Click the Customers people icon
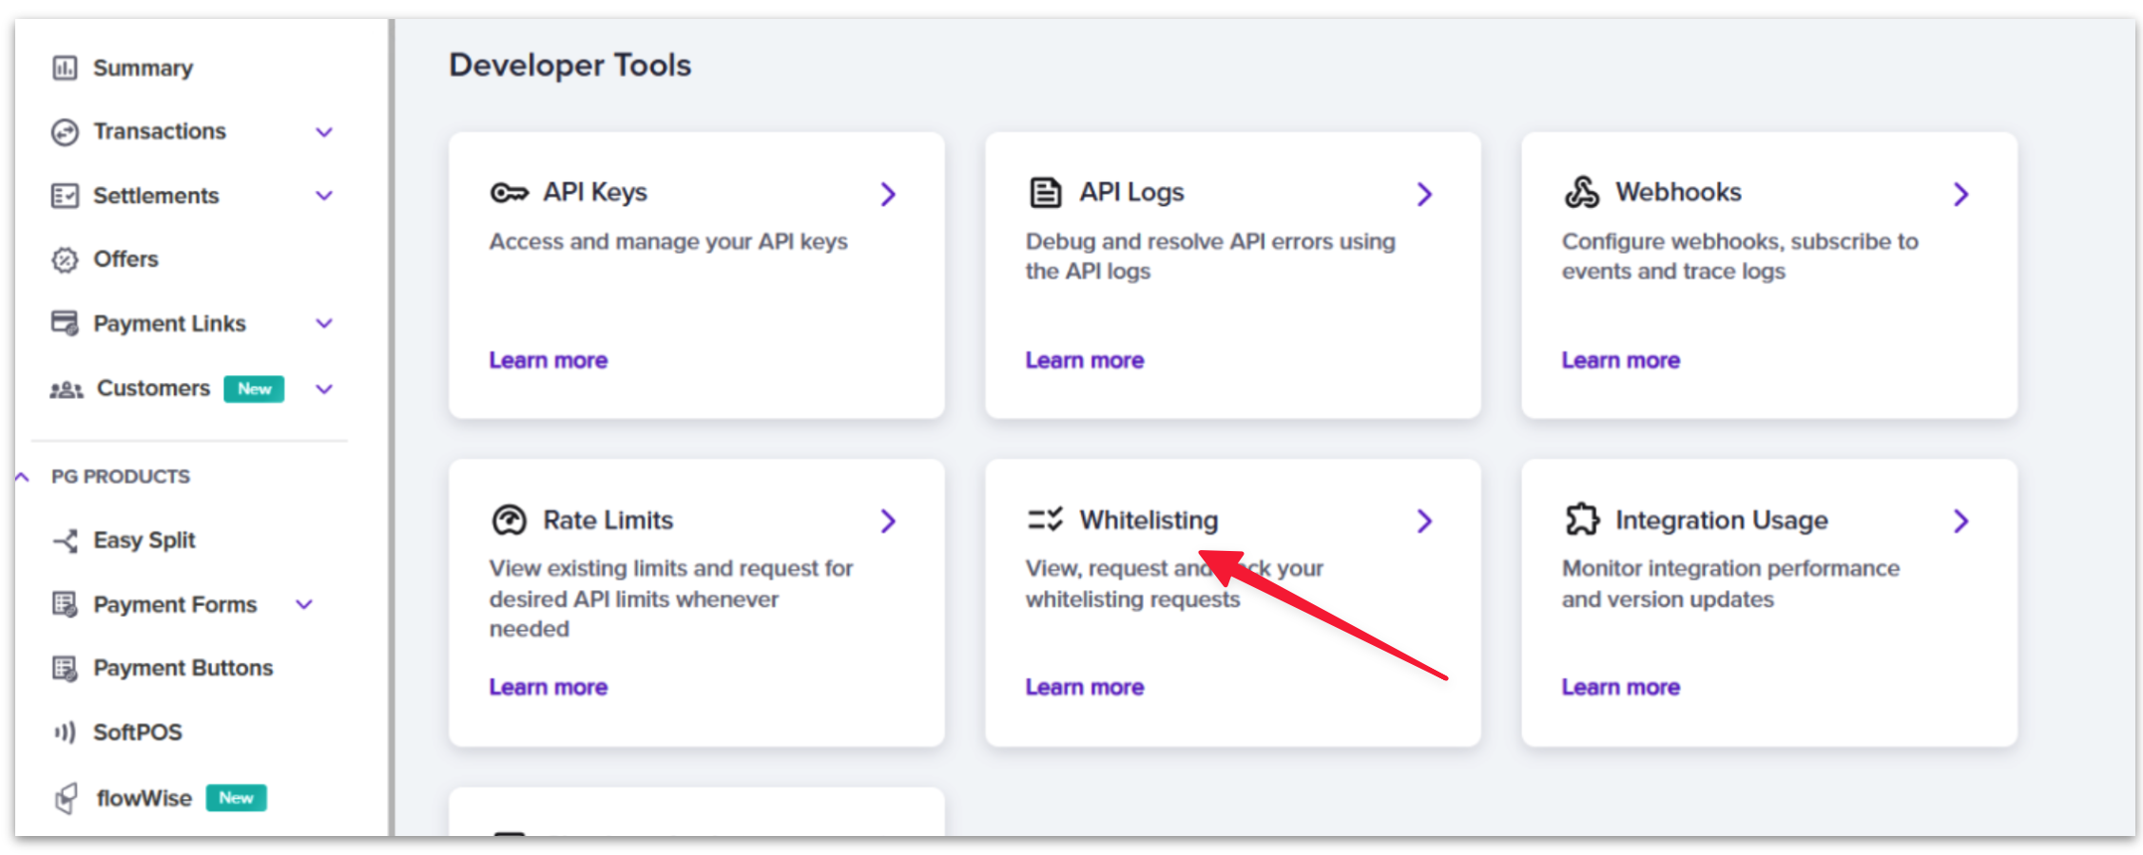 click(x=67, y=389)
